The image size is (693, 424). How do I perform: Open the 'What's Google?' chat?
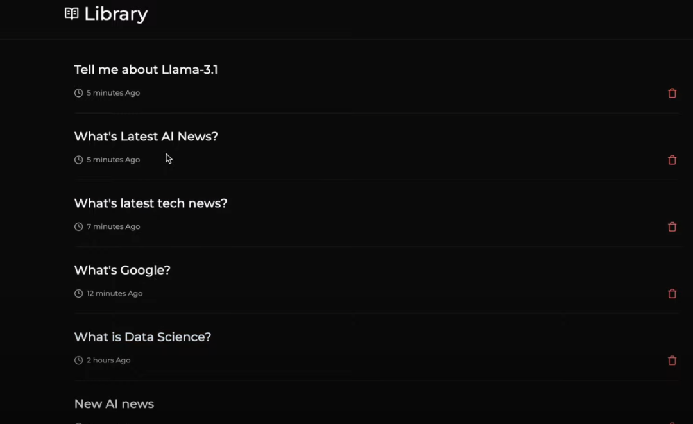122,270
